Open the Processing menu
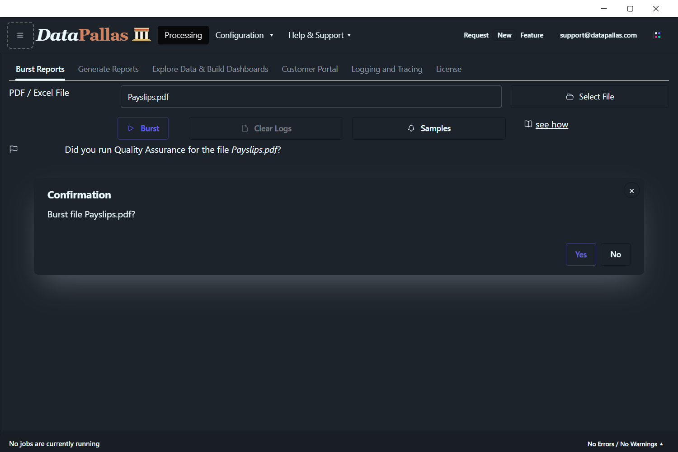 tap(183, 35)
